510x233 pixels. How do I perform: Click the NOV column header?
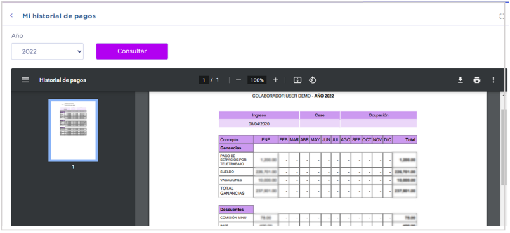377,139
